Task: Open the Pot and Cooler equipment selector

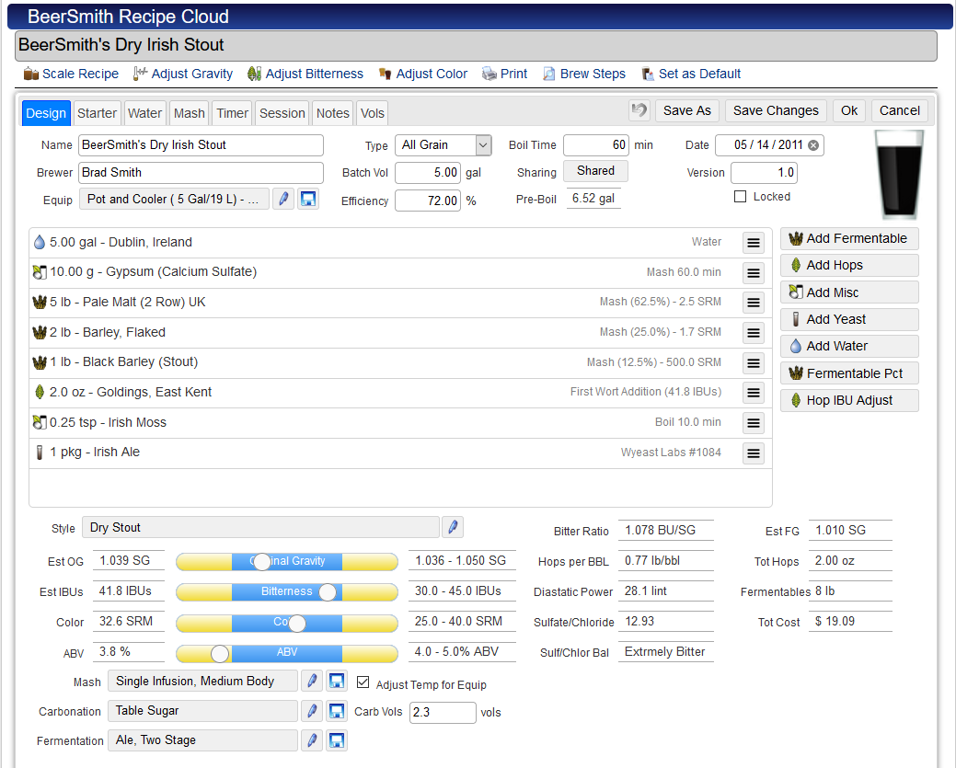Action: [x=174, y=200]
